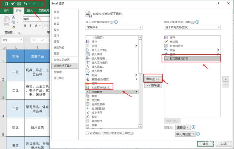Open the 重置(E) dropdown button
Image resolution: width=234 pixels, height=149 pixels.
pyautogui.click(x=183, y=127)
